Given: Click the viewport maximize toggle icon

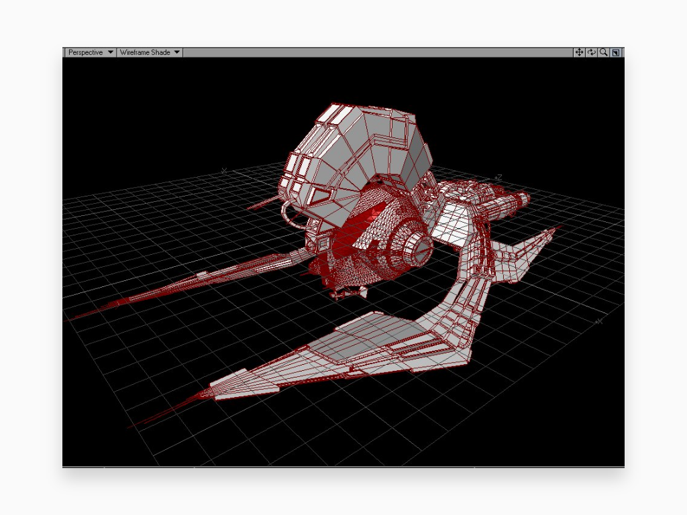Looking at the screenshot, I should 616,52.
